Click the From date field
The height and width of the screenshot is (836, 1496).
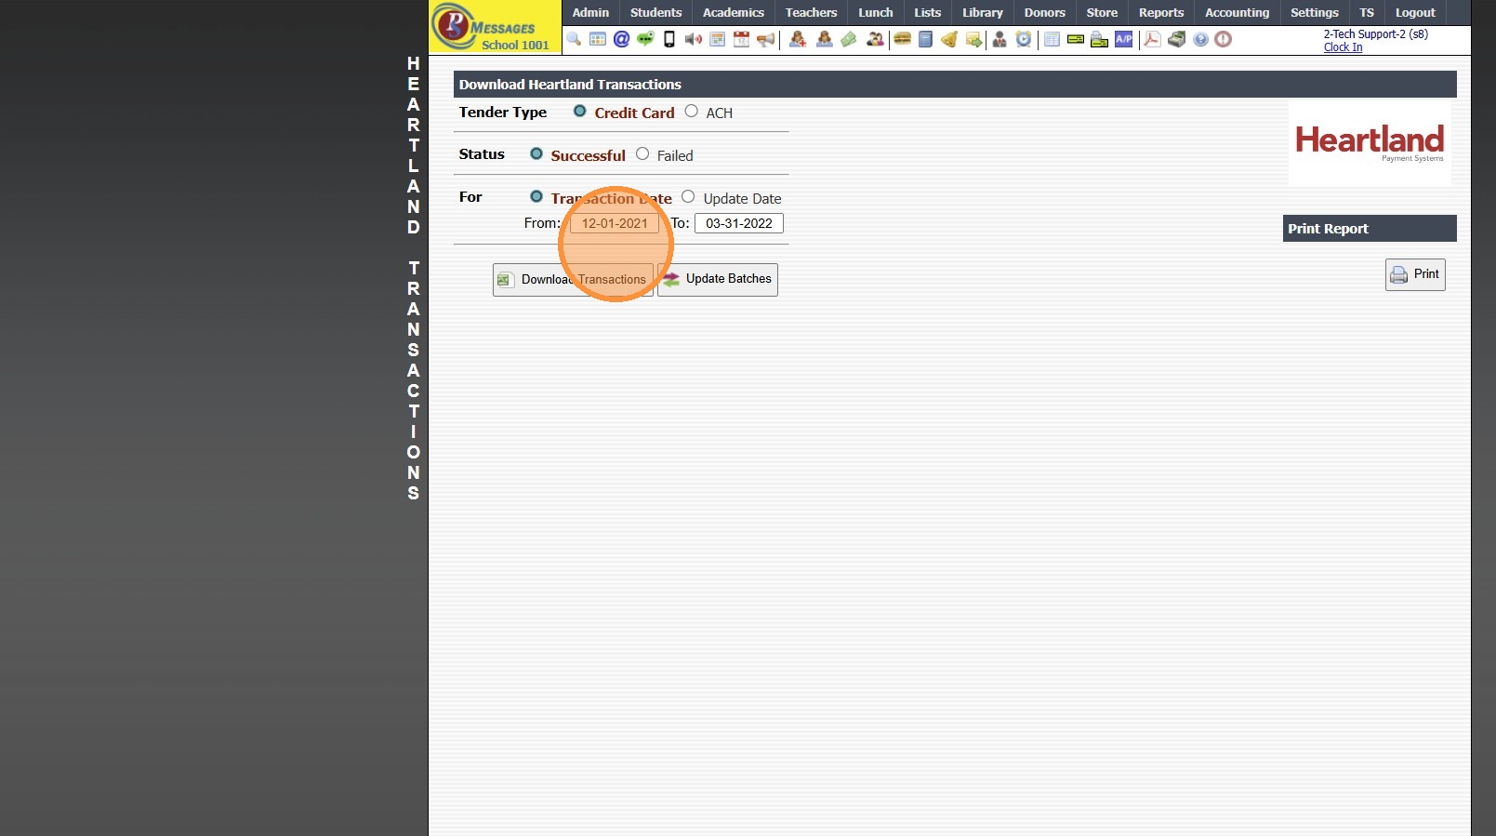pos(615,223)
